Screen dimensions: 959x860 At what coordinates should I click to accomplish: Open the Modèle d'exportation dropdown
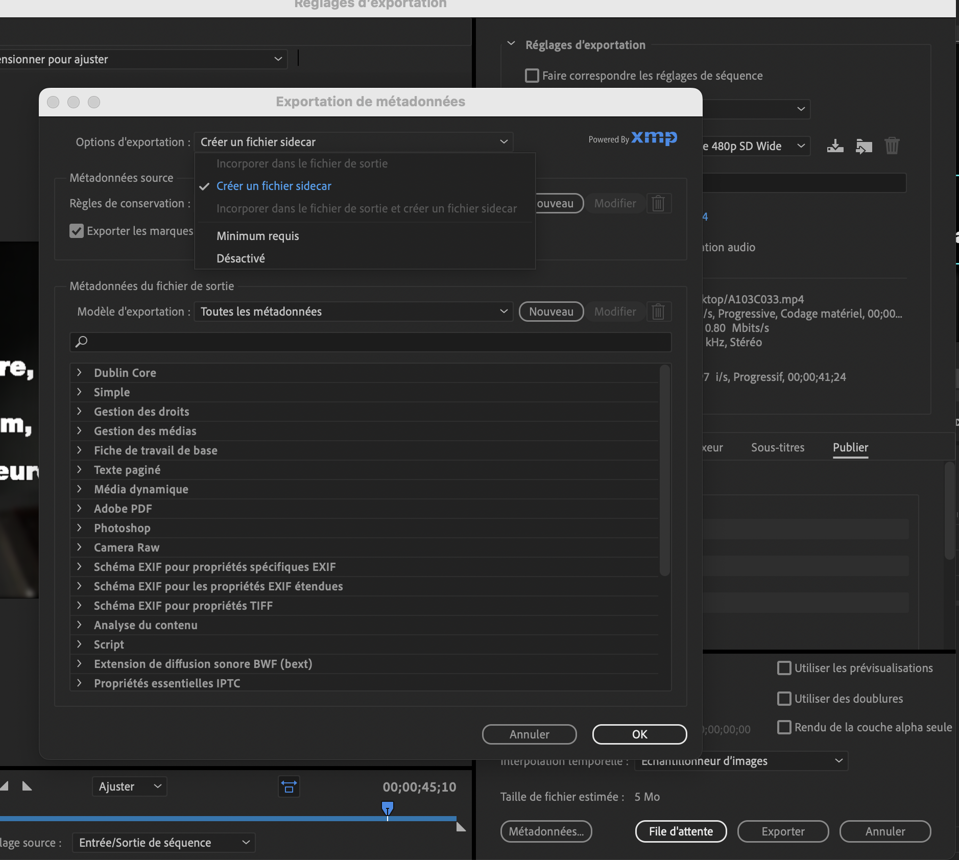[x=353, y=312]
